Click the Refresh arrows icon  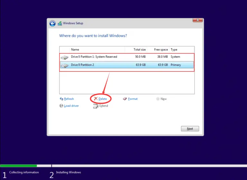tap(61, 99)
